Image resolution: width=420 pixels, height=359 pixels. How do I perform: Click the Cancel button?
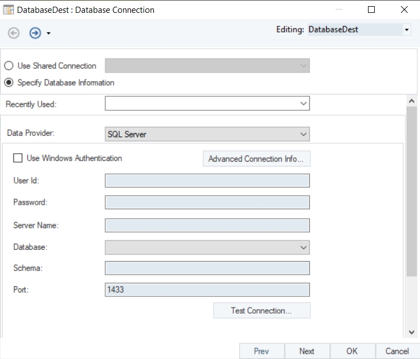[x=397, y=351]
